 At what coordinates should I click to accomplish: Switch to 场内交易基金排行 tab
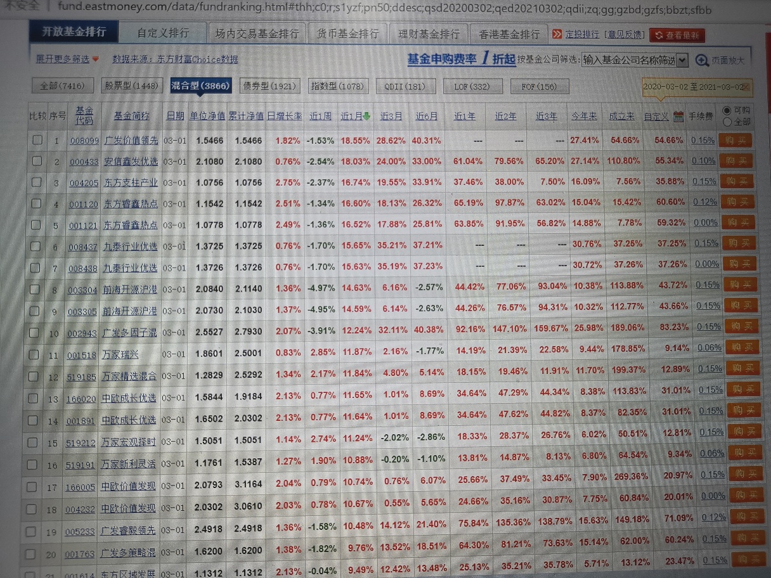tap(257, 34)
